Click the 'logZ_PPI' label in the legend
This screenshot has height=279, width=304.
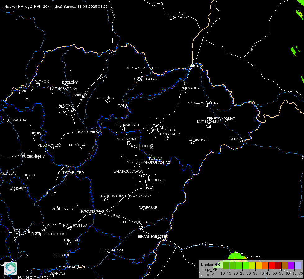point(211,269)
